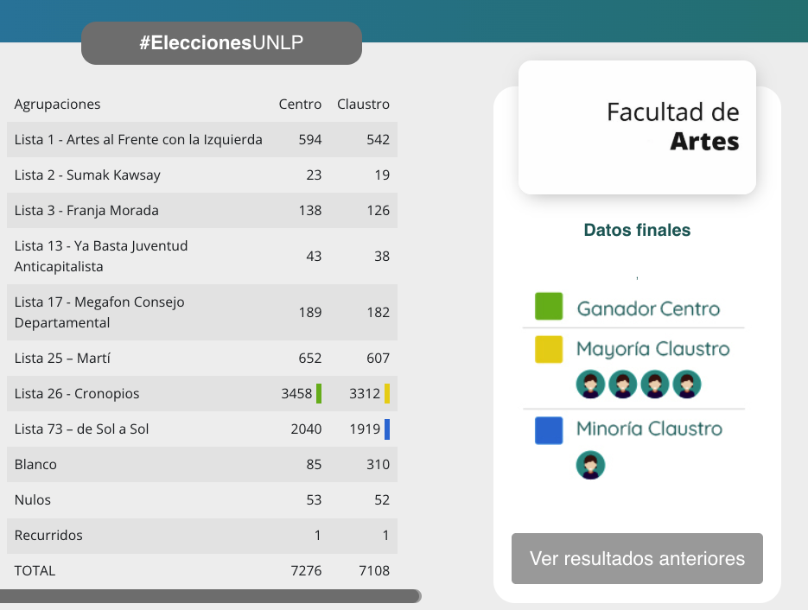Select the Claustro column header
Screen dimensions: 808x610
coord(363,105)
